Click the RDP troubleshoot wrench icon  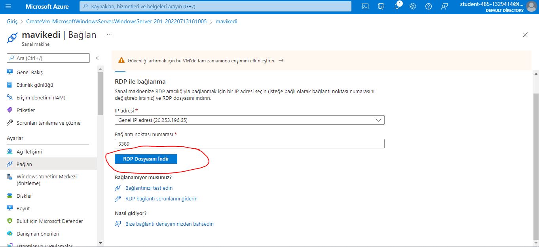coord(118,198)
